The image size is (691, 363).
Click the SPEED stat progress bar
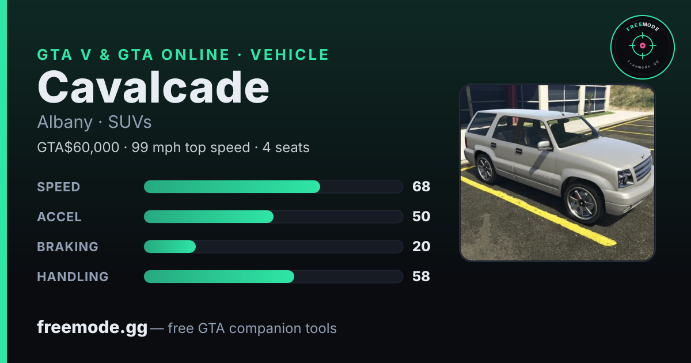273,187
